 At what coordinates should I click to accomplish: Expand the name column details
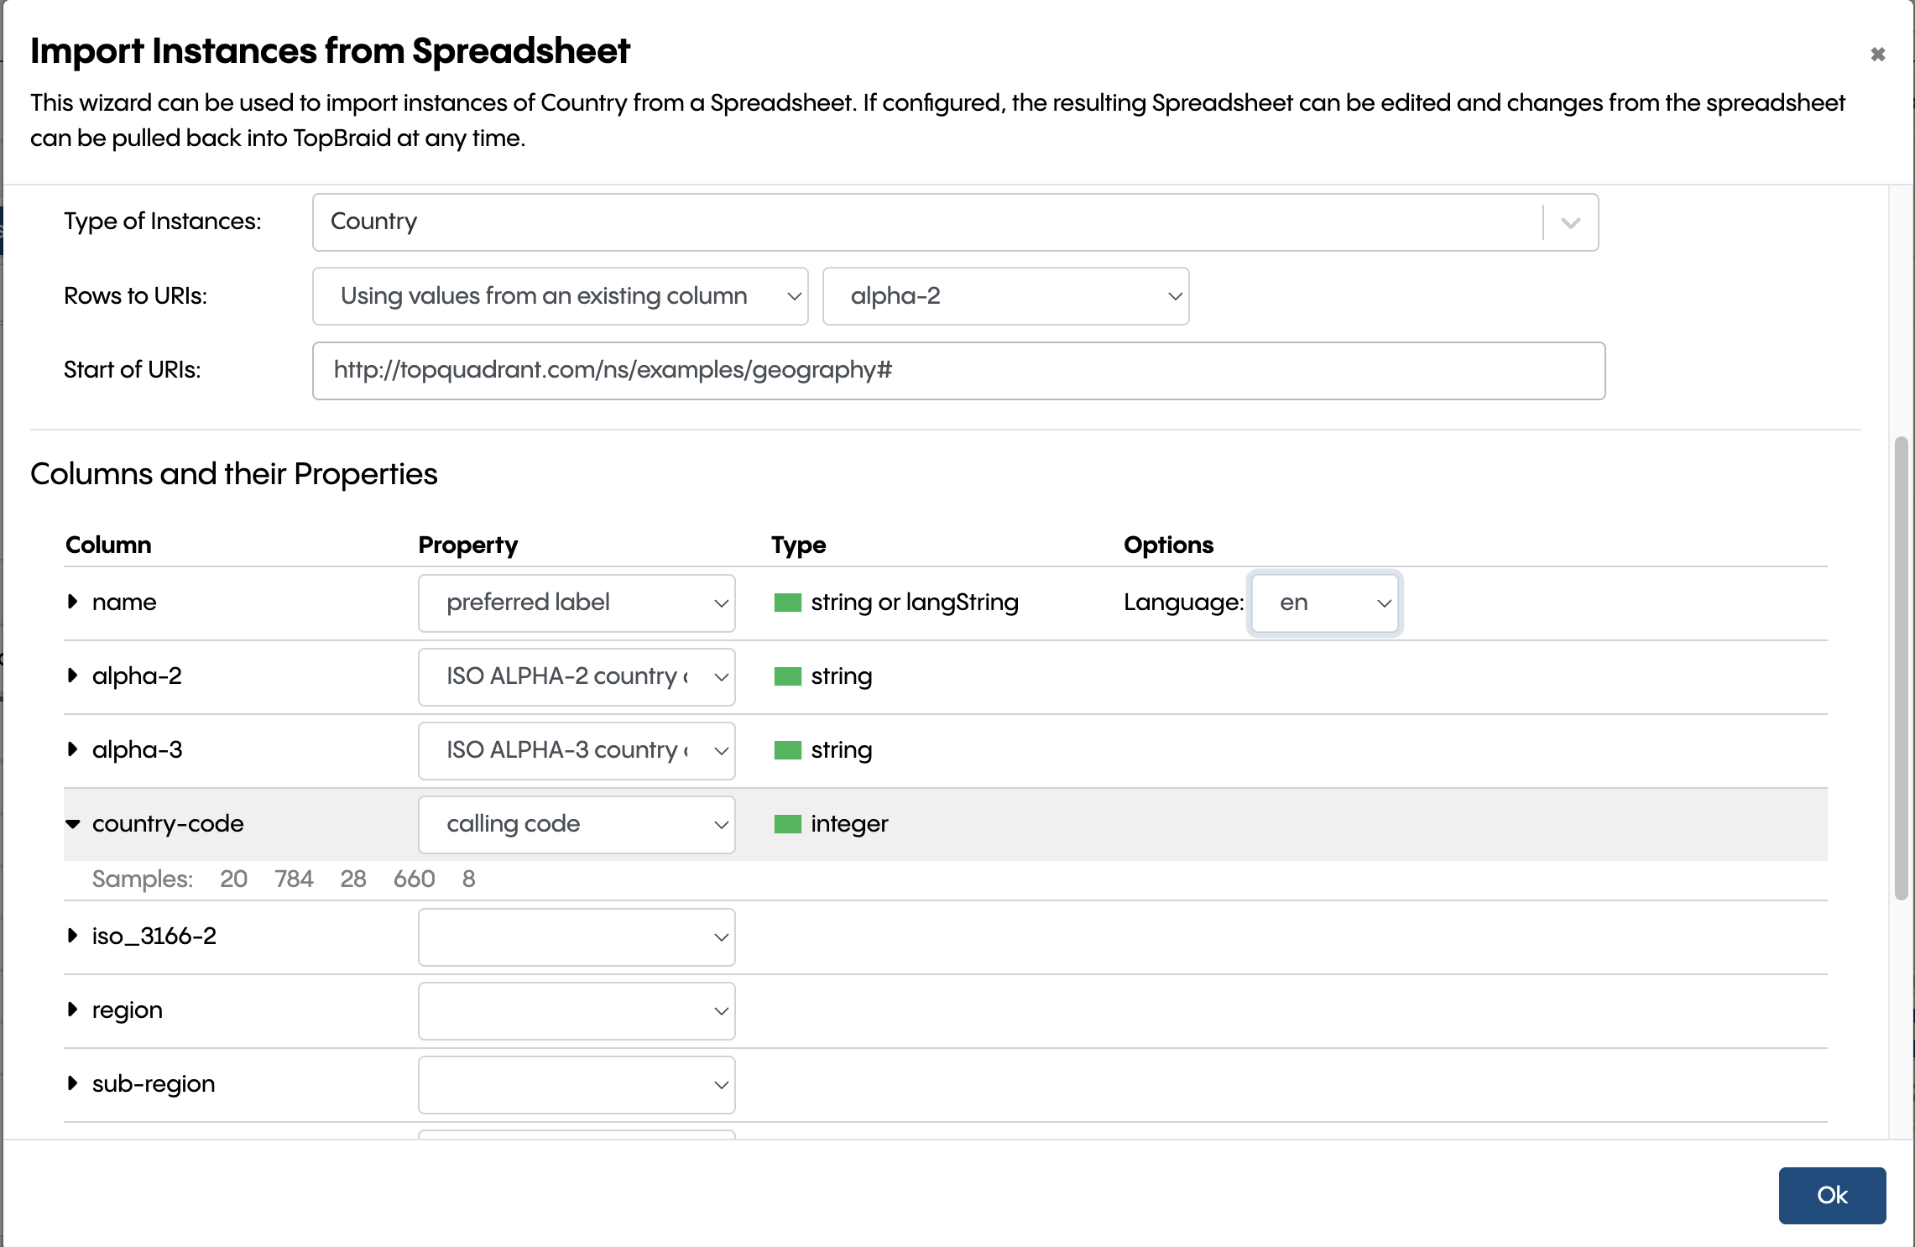72,603
